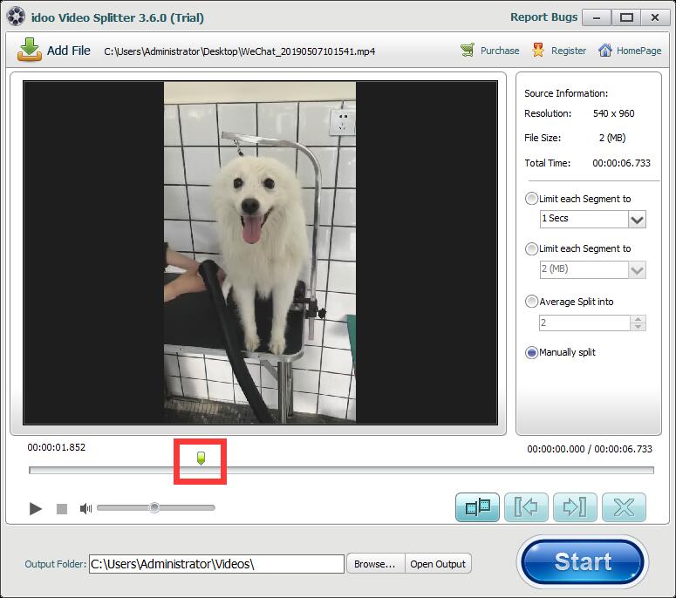Select first Limit each Segment to radio
This screenshot has height=598, width=676.
click(x=531, y=199)
